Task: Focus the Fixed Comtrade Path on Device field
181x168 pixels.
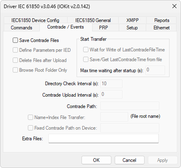Action: (x=130, y=128)
